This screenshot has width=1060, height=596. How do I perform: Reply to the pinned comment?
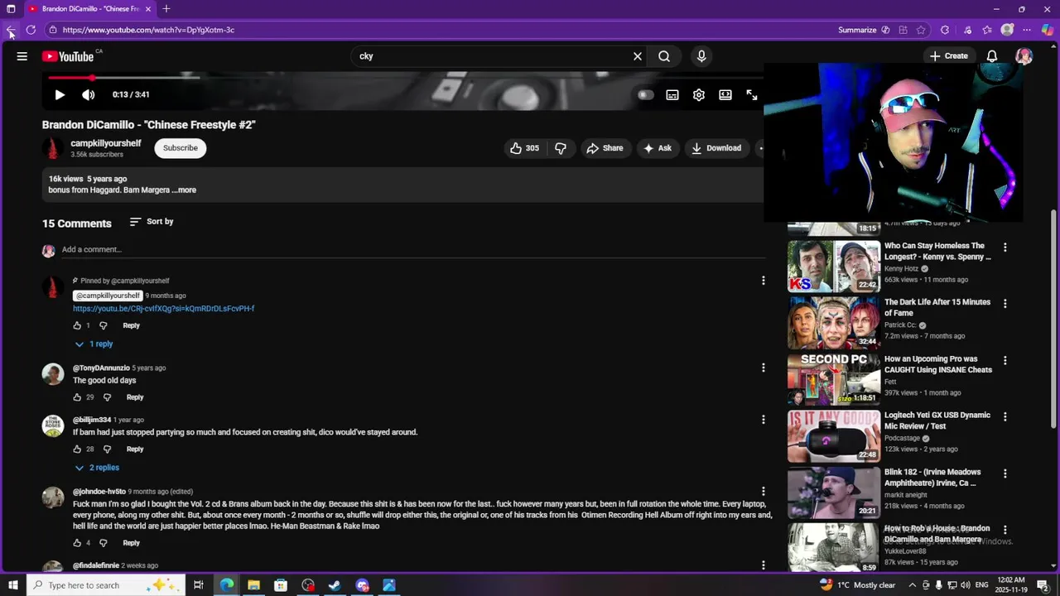coord(131,326)
